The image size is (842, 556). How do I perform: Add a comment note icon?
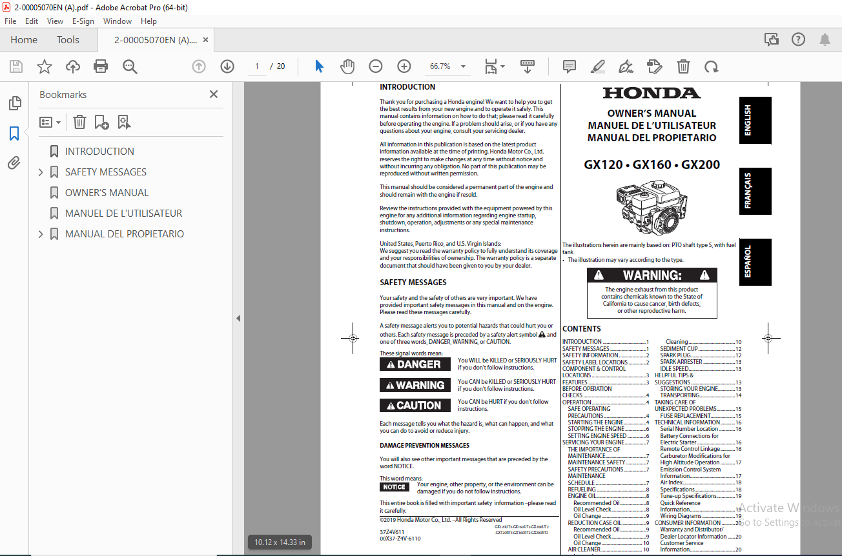[570, 66]
